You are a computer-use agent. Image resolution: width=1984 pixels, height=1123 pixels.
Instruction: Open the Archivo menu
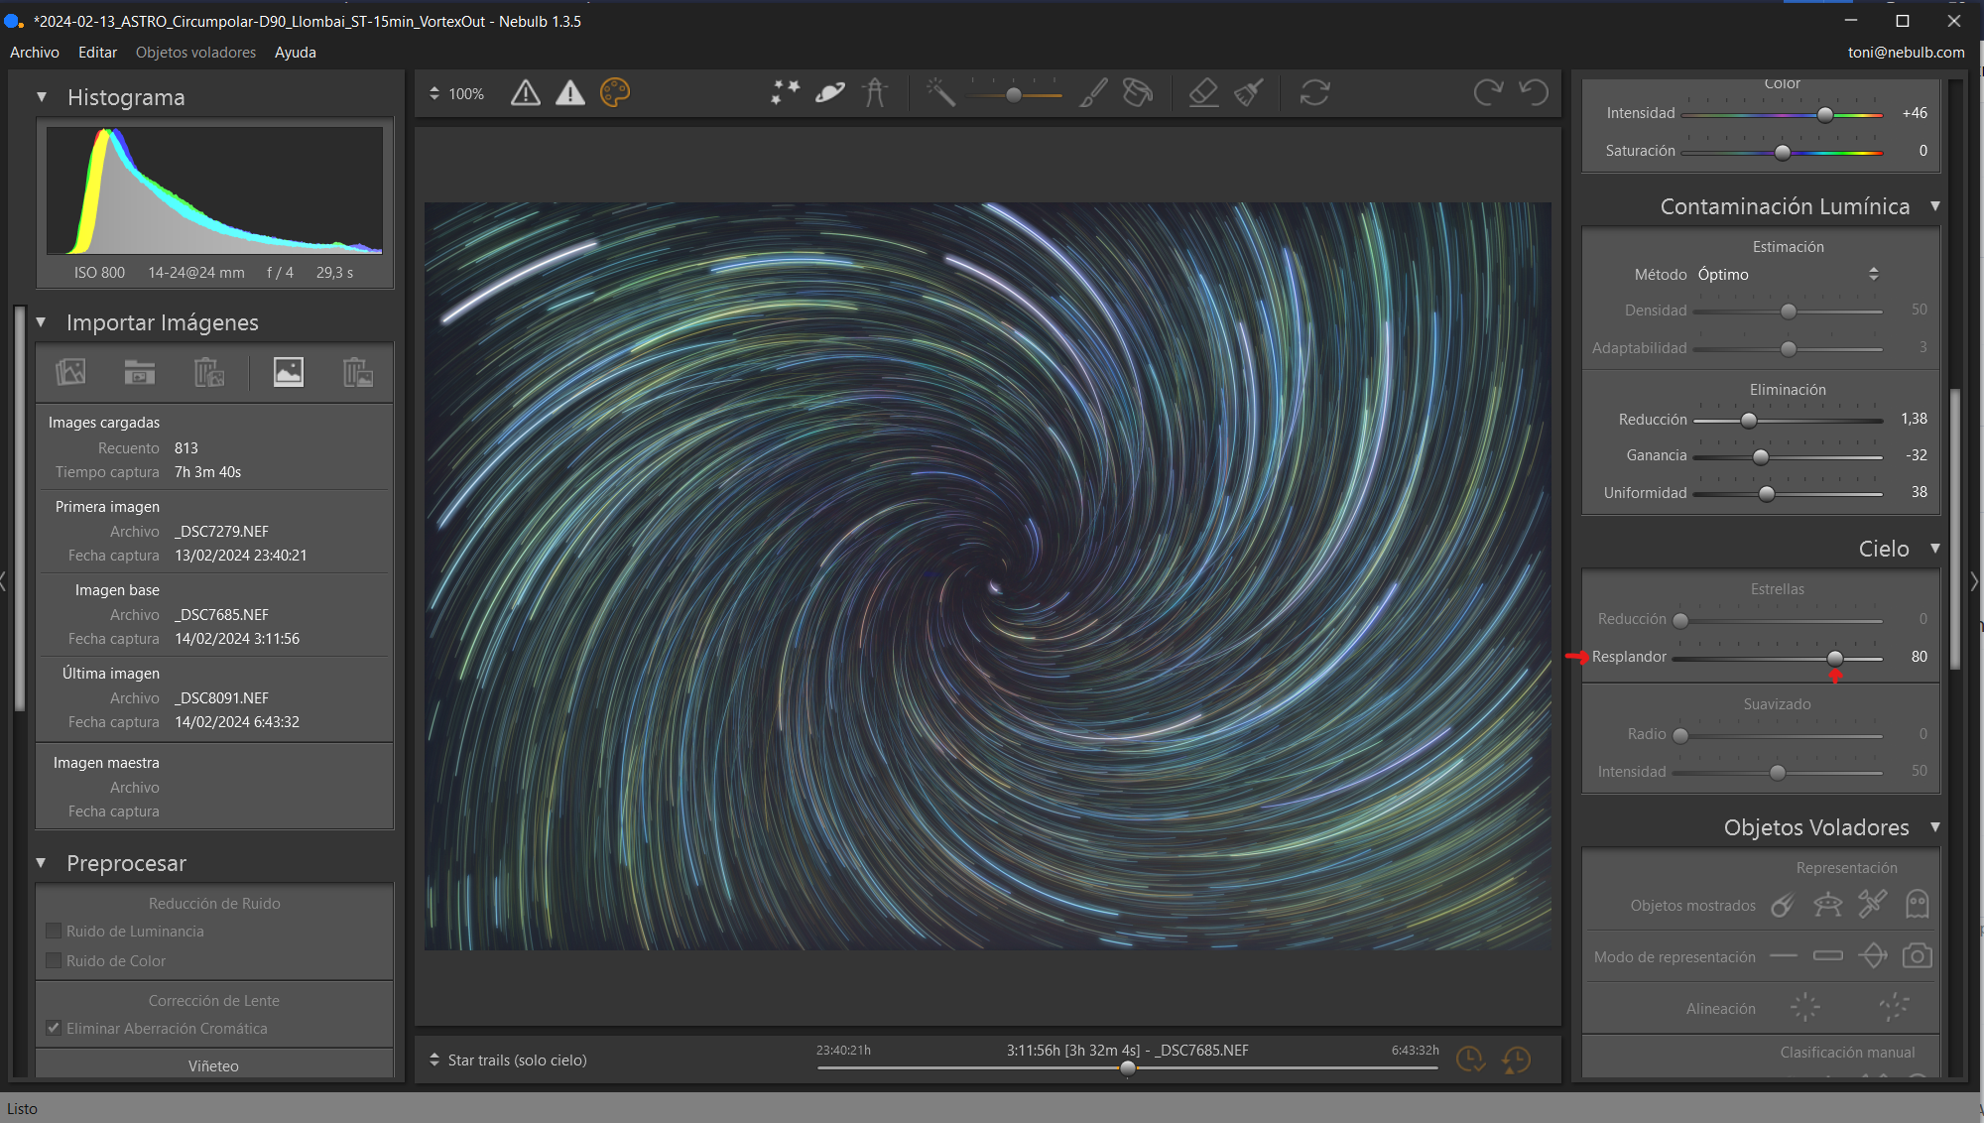pyautogui.click(x=35, y=53)
